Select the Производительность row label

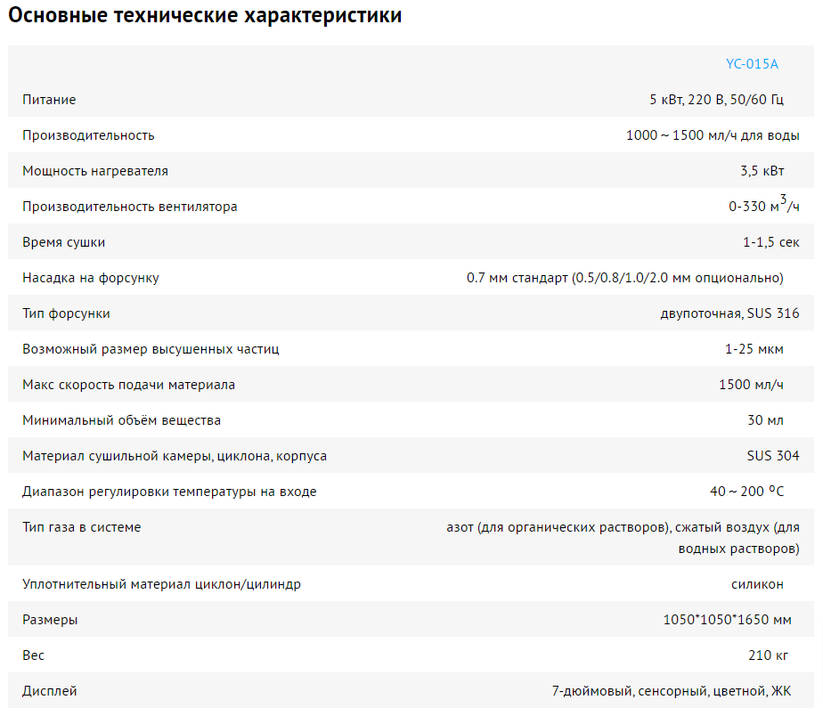pos(88,135)
